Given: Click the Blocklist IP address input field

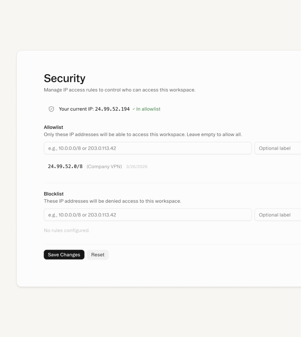Looking at the screenshot, I should tap(148, 215).
